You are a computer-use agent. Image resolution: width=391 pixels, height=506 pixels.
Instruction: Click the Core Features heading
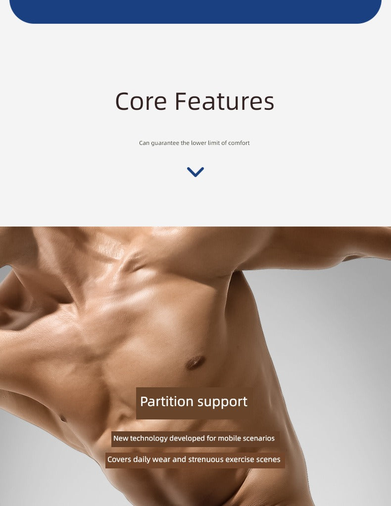[195, 101]
